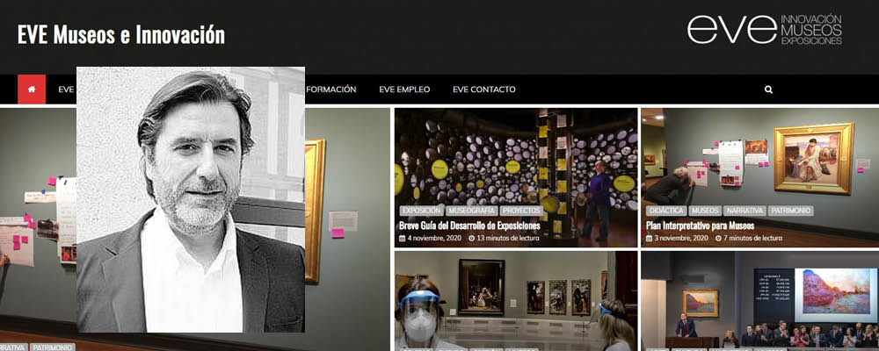Click the black-and-white portrait photo of the man
879x351 pixels.
point(191,200)
